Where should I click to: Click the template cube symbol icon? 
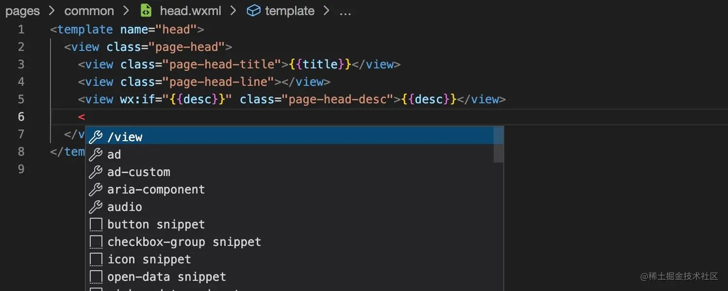click(253, 11)
